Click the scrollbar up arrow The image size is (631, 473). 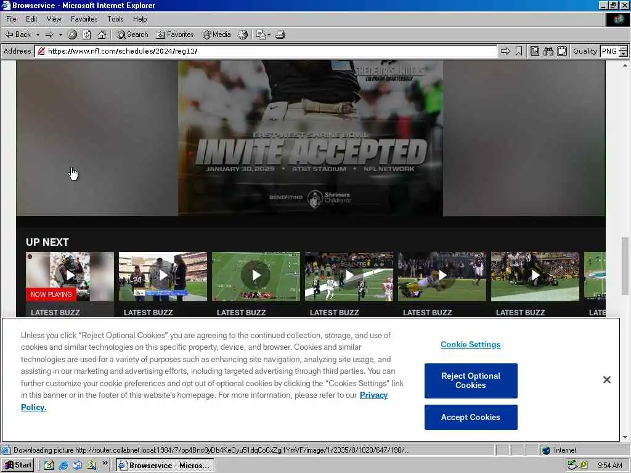pos(625,65)
